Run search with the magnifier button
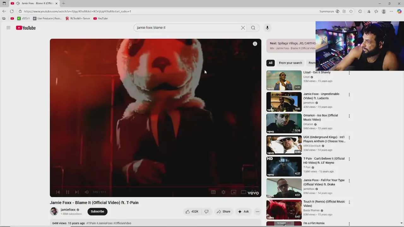The width and height of the screenshot is (404, 227). pos(253,28)
